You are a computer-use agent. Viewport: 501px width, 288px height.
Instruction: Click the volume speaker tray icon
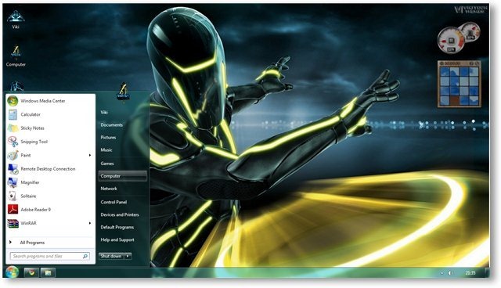450,273
